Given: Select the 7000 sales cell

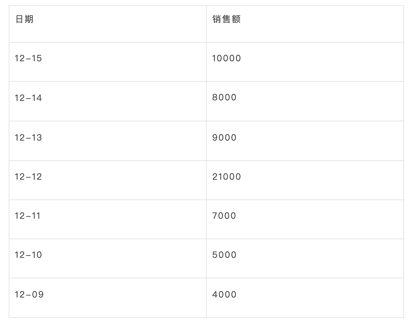Looking at the screenshot, I should 305,219.
